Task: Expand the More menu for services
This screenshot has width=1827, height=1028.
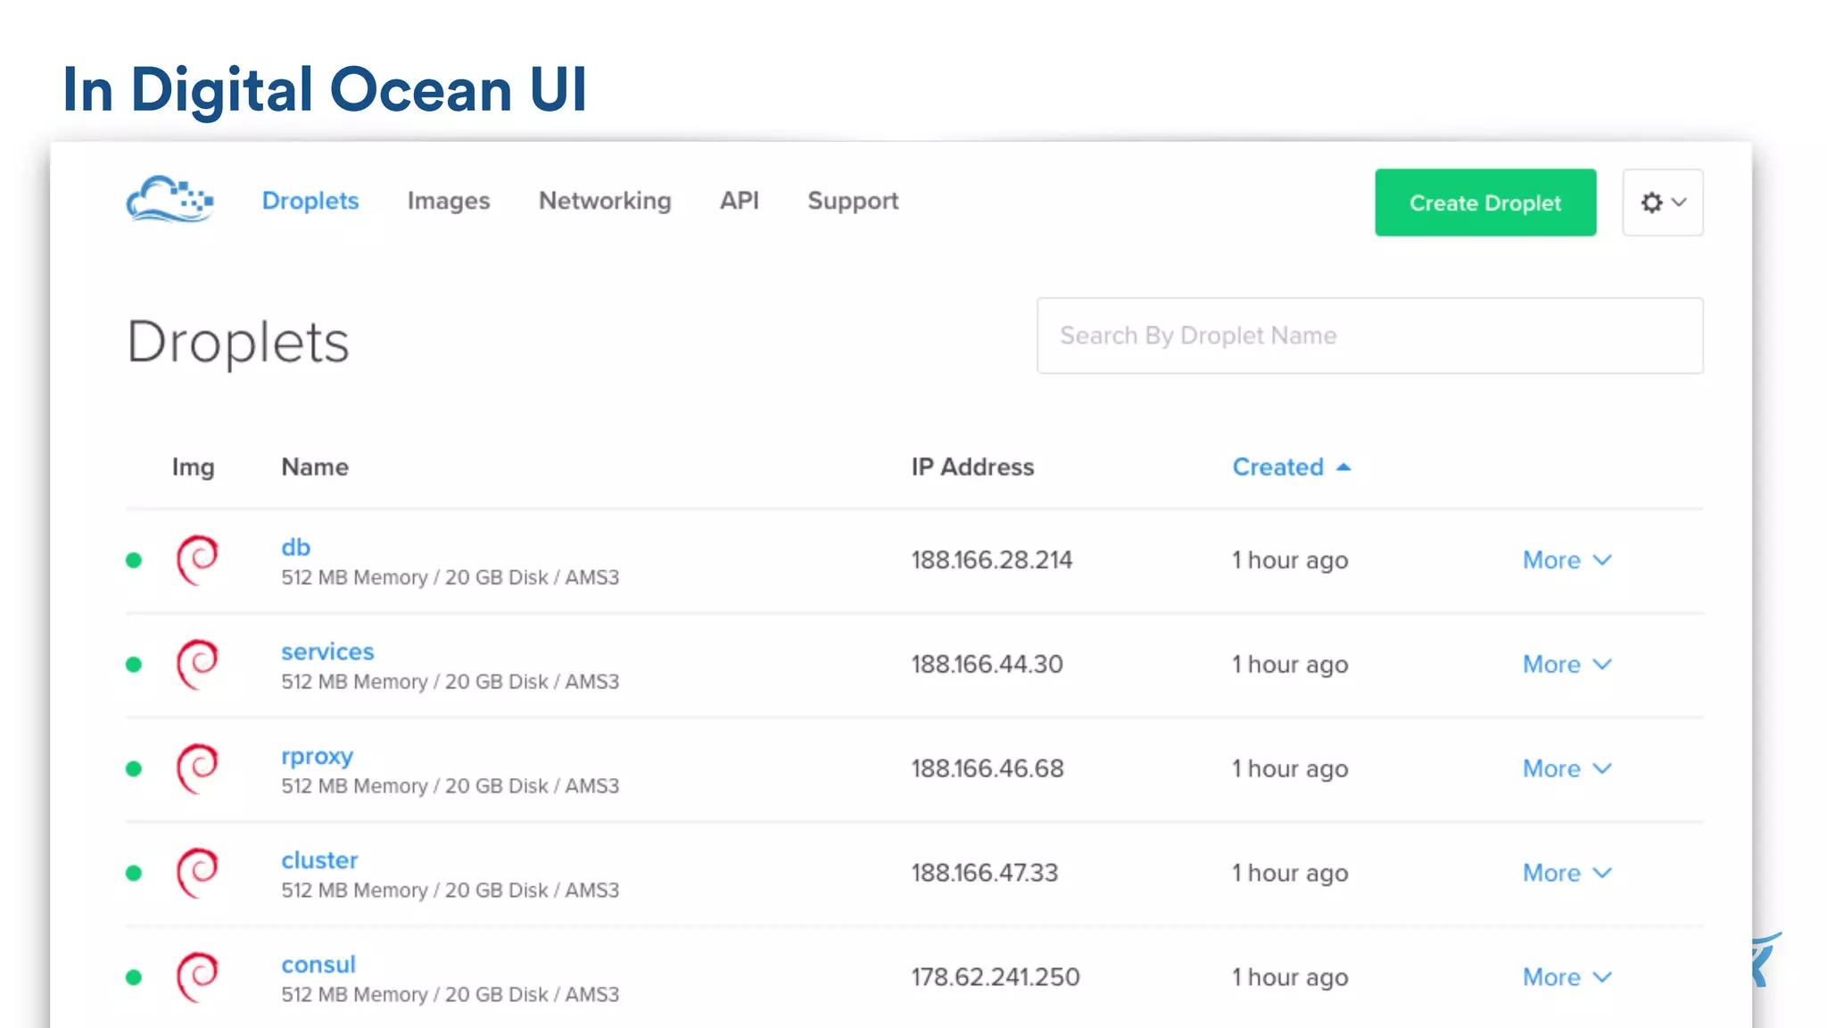Action: coord(1567,665)
